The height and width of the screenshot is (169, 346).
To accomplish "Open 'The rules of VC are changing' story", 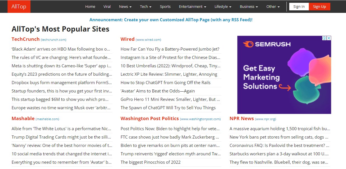I will (61, 58).
